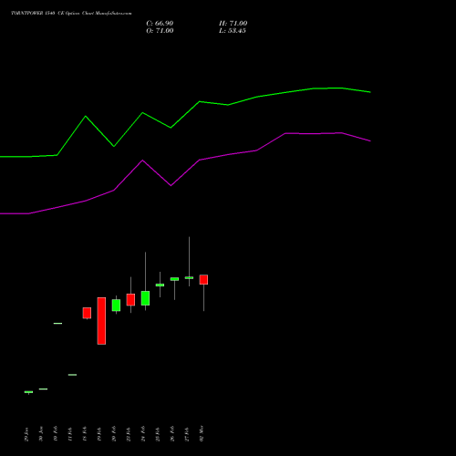
Task: Click the large red candle for 19 Feb
Action: pyautogui.click(x=101, y=321)
